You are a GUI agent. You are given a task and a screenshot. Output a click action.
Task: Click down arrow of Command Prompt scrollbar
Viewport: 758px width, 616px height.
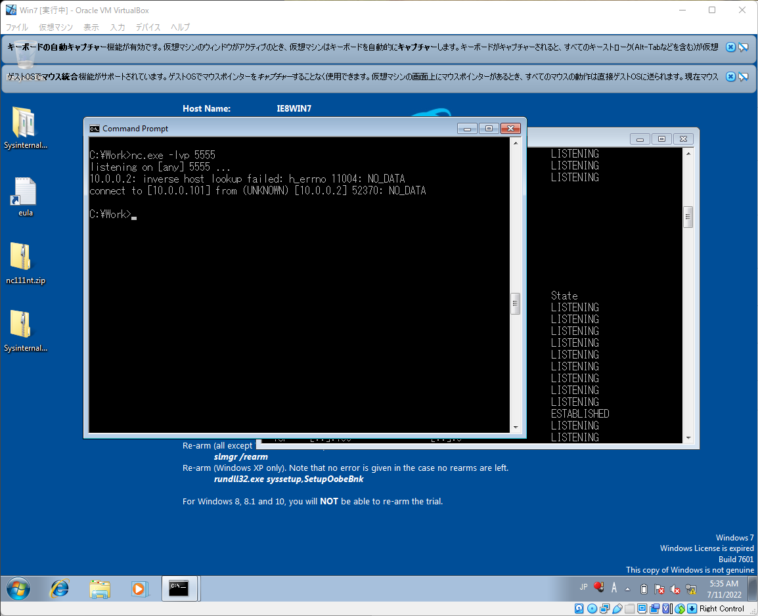pos(516,428)
